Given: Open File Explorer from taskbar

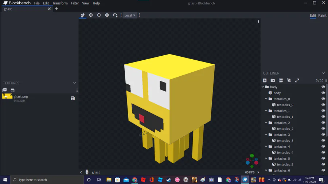Looking at the screenshot, I should click(109, 180).
